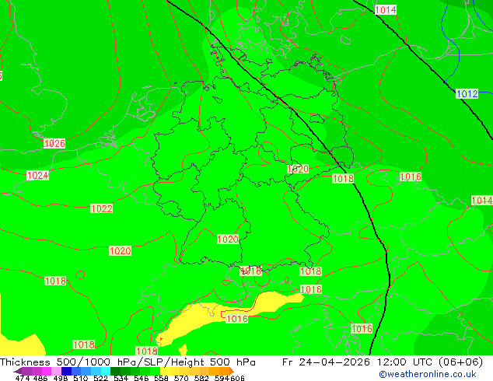Click the Fr 24-04-2026 12:00 UTC timestamp
The image size is (493, 381).
pyautogui.click(x=358, y=362)
